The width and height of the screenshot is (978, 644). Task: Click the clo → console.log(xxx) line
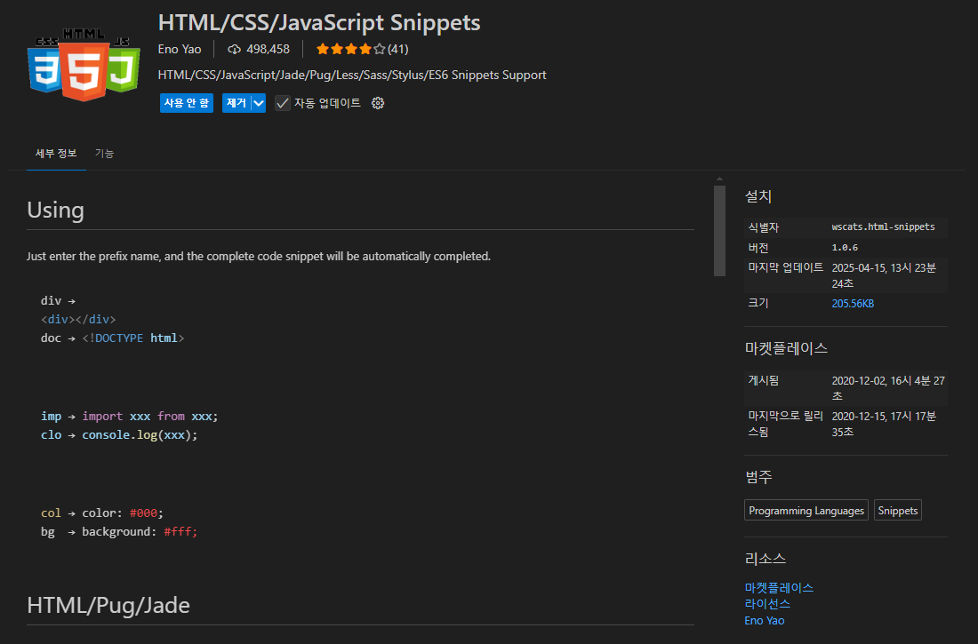click(x=119, y=434)
